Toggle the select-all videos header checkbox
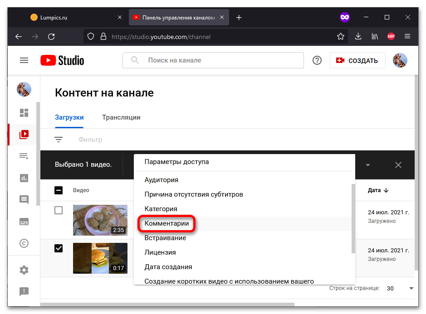 (x=59, y=190)
